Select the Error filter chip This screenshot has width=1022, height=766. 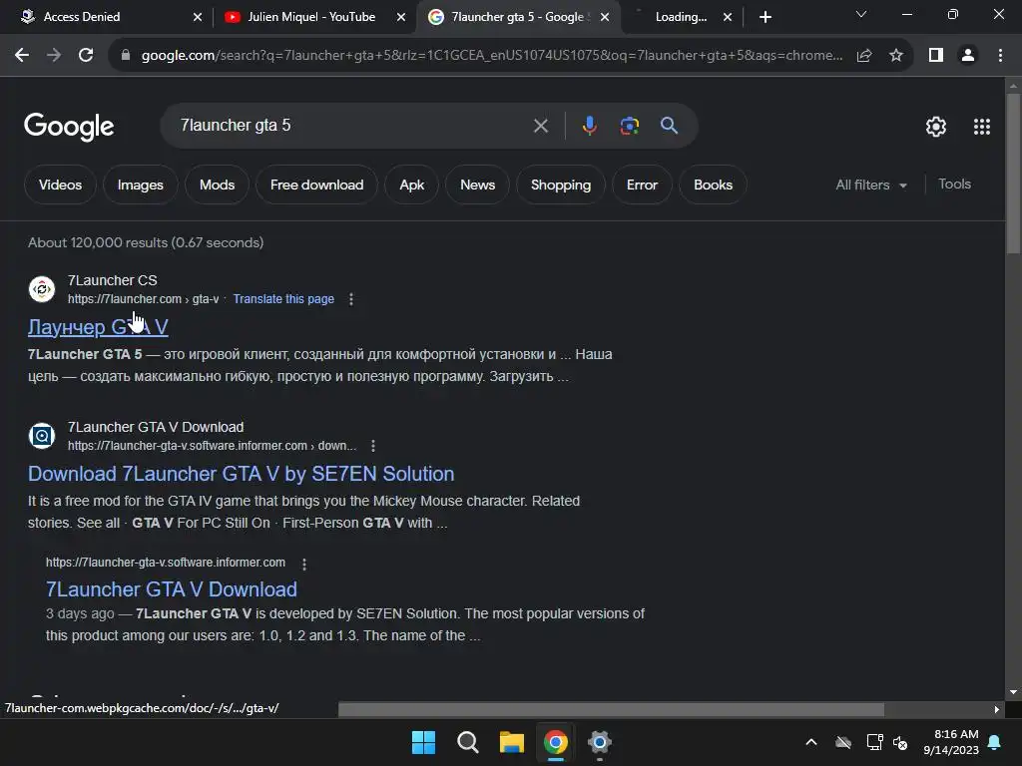(642, 185)
